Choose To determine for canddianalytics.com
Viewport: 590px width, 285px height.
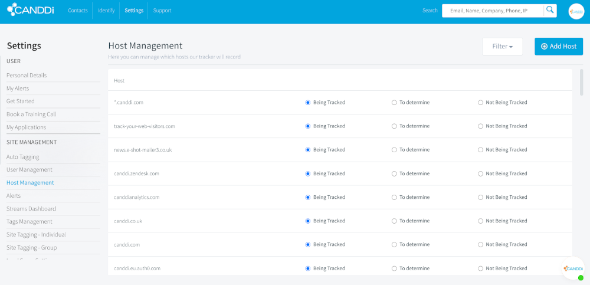coord(394,197)
